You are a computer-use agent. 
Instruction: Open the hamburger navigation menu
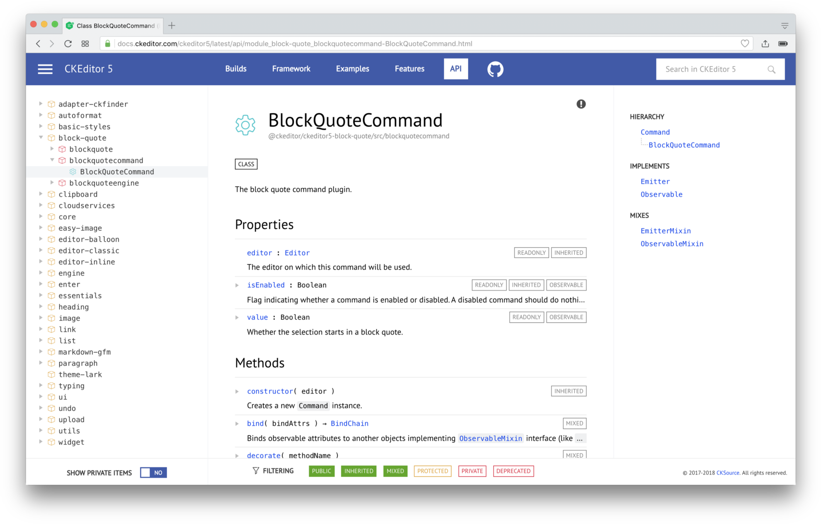point(45,69)
